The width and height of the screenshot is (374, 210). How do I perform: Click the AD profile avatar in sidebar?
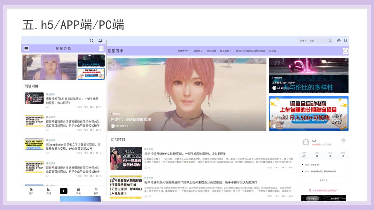(x=306, y=142)
